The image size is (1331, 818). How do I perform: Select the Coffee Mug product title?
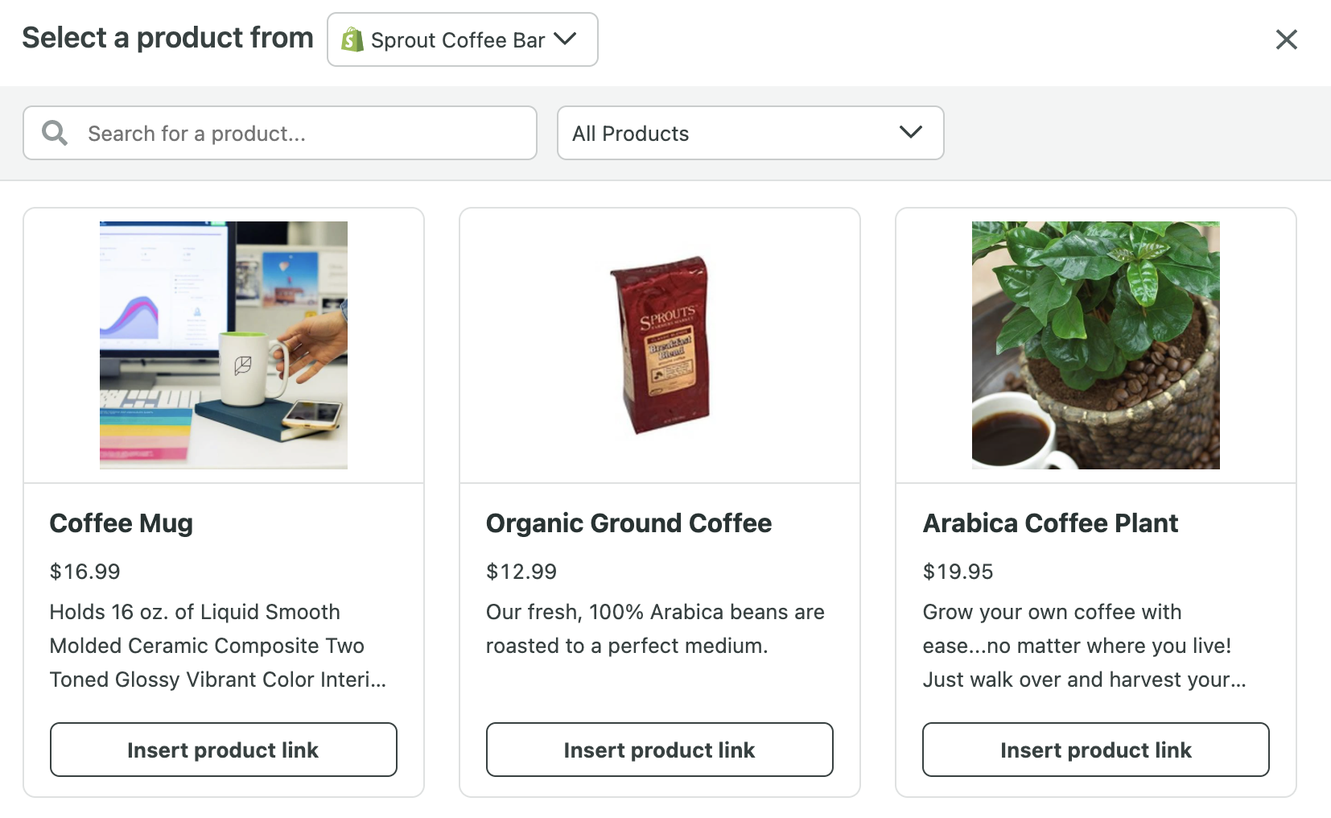[x=121, y=523]
